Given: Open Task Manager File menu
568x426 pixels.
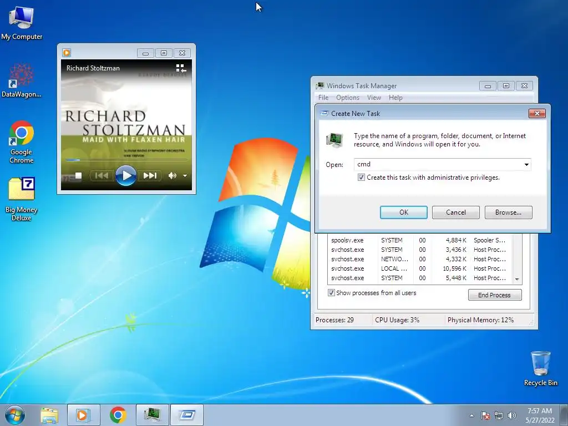Looking at the screenshot, I should 323,98.
